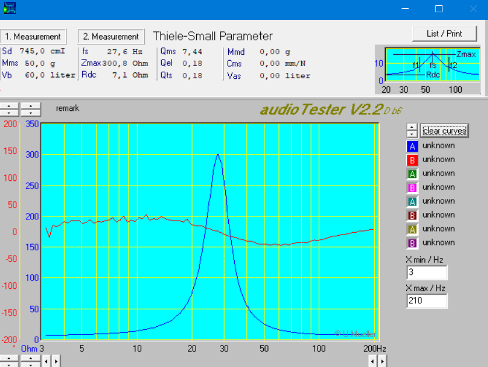
Task: Maximize the audioTester window
Action: [x=439, y=9]
